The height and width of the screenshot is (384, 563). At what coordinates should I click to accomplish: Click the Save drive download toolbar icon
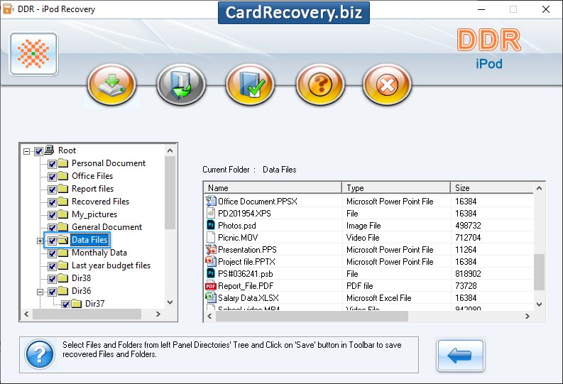click(x=111, y=84)
